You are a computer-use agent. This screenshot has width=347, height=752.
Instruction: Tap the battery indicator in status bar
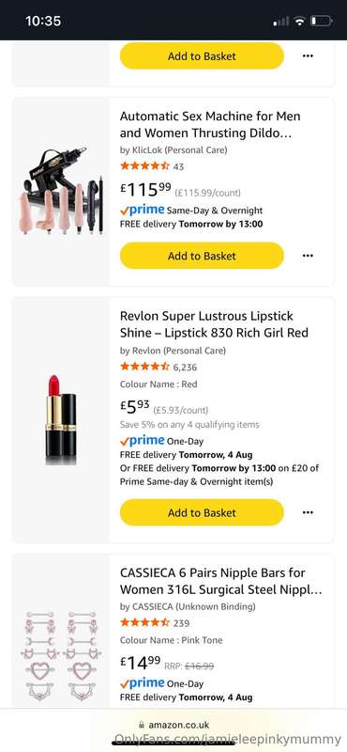tap(321, 21)
